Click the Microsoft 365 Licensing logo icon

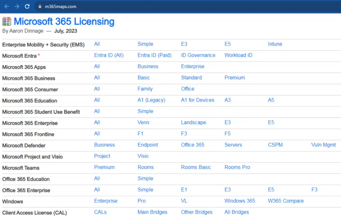tap(7, 21)
